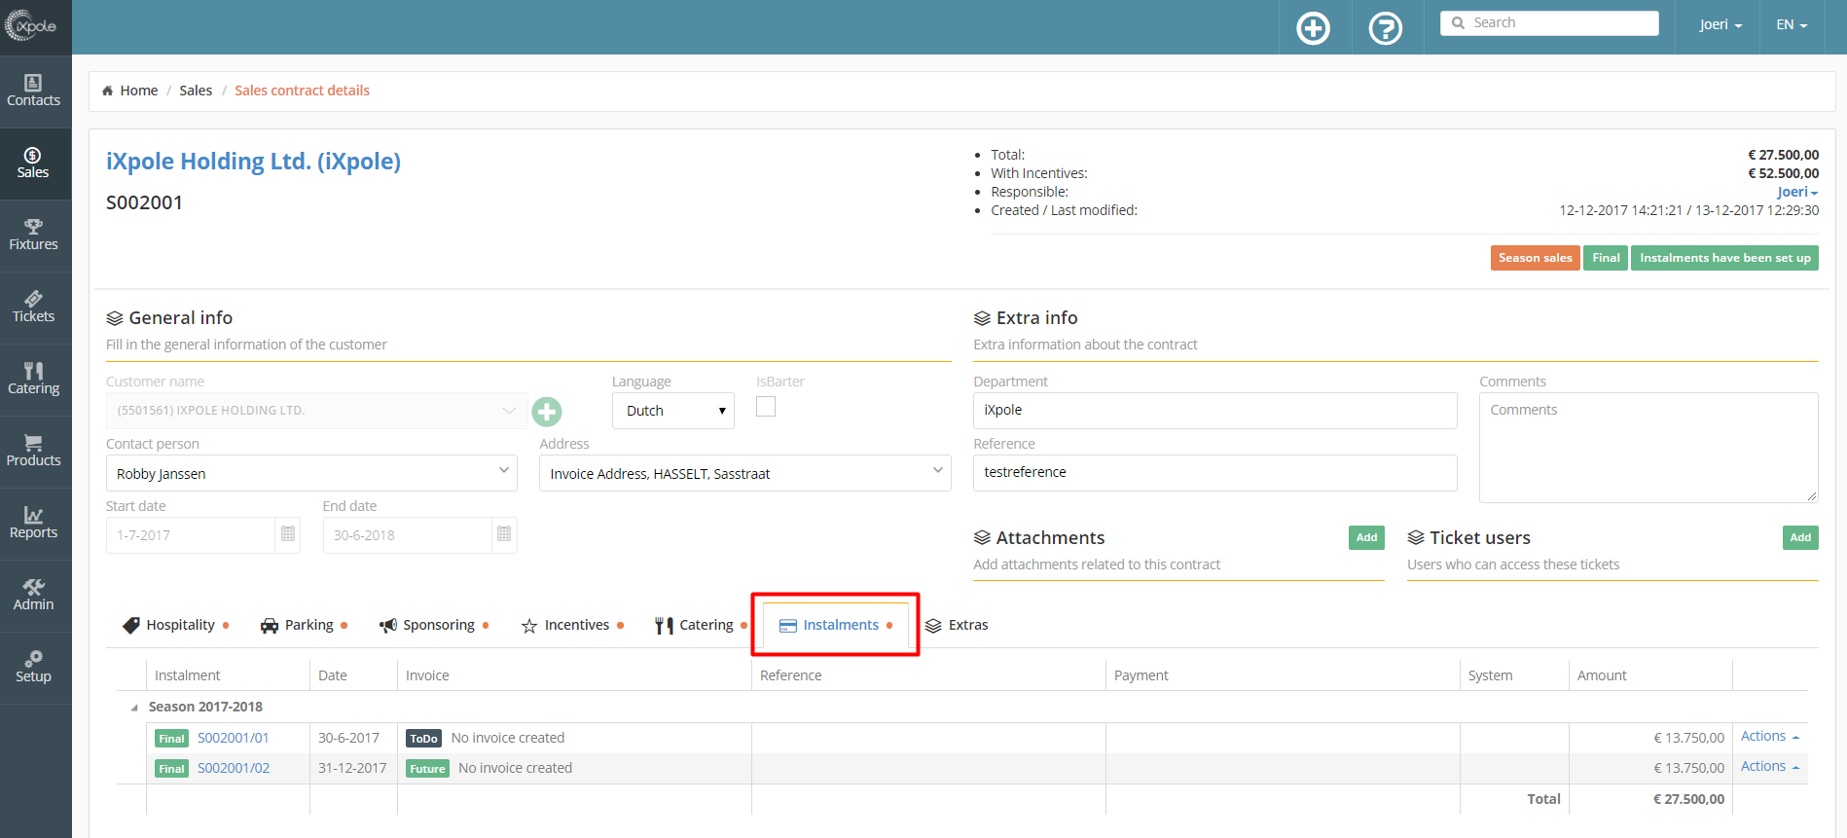
Task: Click the green add customer plus icon
Action: tap(547, 412)
